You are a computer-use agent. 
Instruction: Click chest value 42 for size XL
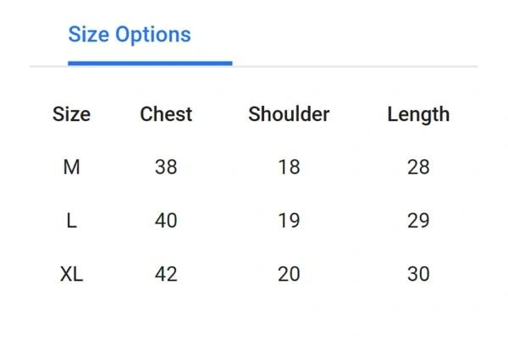[x=166, y=274]
